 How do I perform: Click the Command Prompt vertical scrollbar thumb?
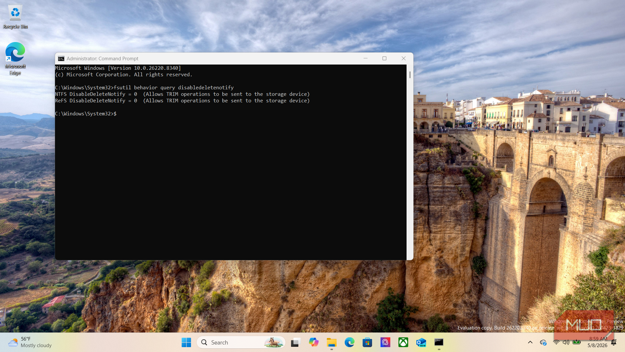click(410, 75)
